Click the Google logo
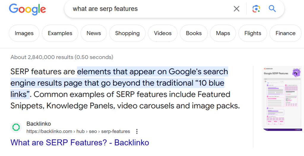 [x=27, y=9]
